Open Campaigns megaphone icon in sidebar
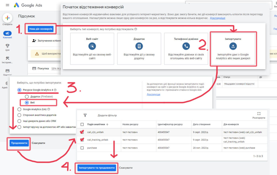The height and width of the screenshot is (175, 277). pyautogui.click(x=7, y=34)
